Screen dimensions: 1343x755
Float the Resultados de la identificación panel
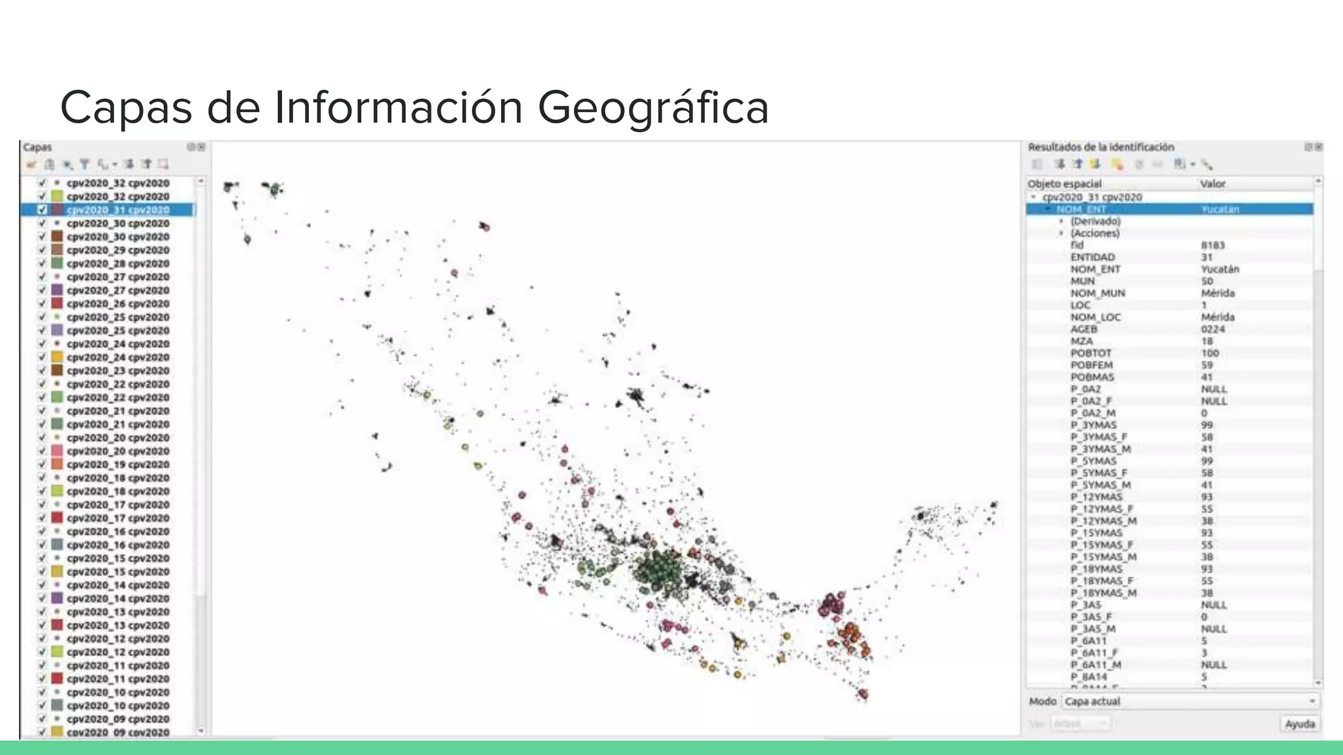[1309, 147]
